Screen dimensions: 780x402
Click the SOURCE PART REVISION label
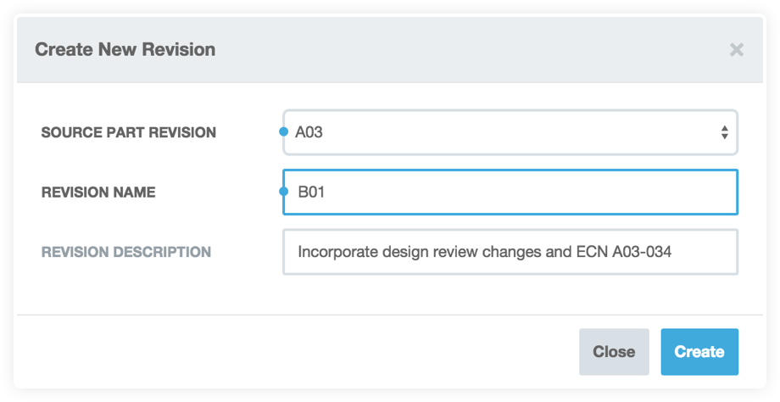[x=128, y=132]
